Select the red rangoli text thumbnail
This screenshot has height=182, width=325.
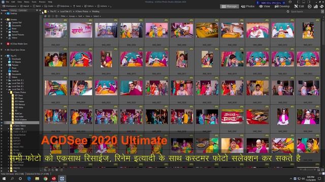point(232,117)
